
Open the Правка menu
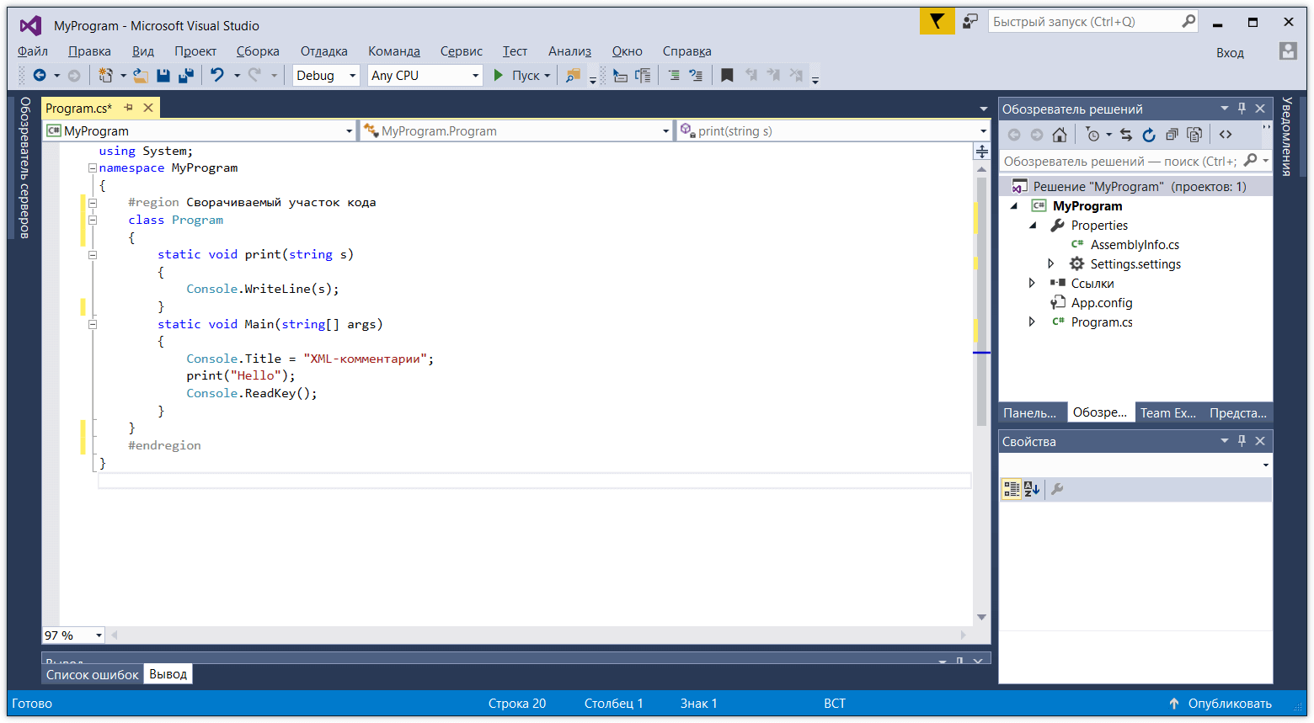[89, 51]
